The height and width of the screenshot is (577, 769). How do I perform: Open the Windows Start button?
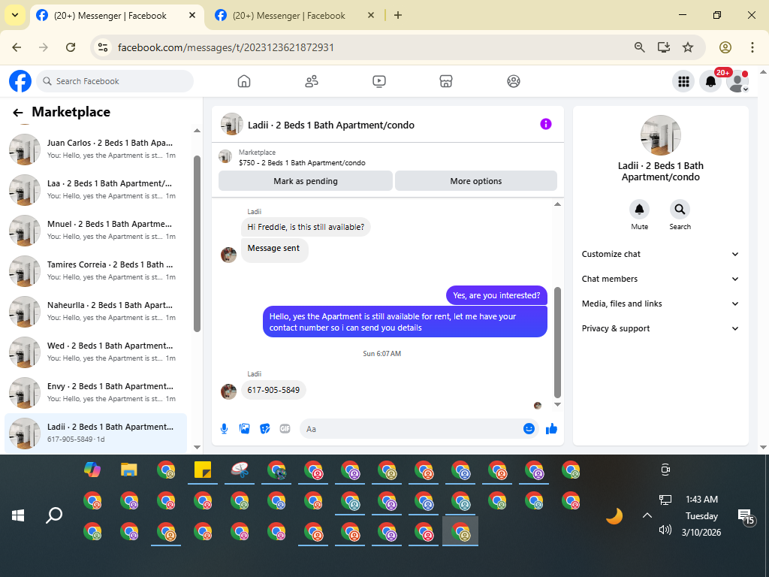[18, 515]
